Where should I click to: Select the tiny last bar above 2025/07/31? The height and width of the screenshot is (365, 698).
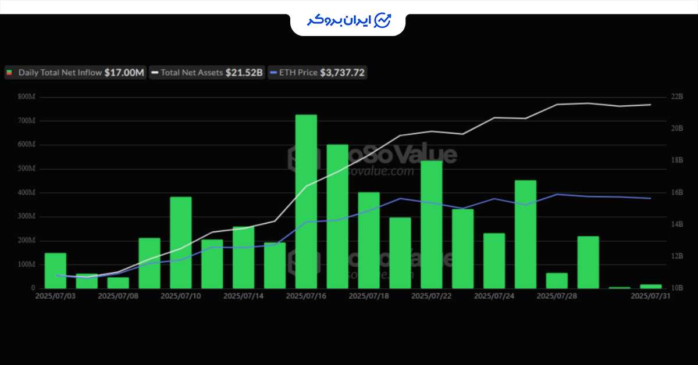point(651,286)
